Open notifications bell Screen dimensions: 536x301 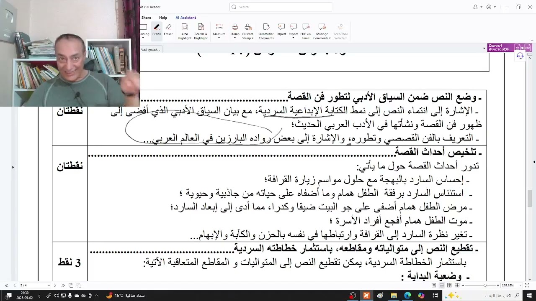pos(475,7)
